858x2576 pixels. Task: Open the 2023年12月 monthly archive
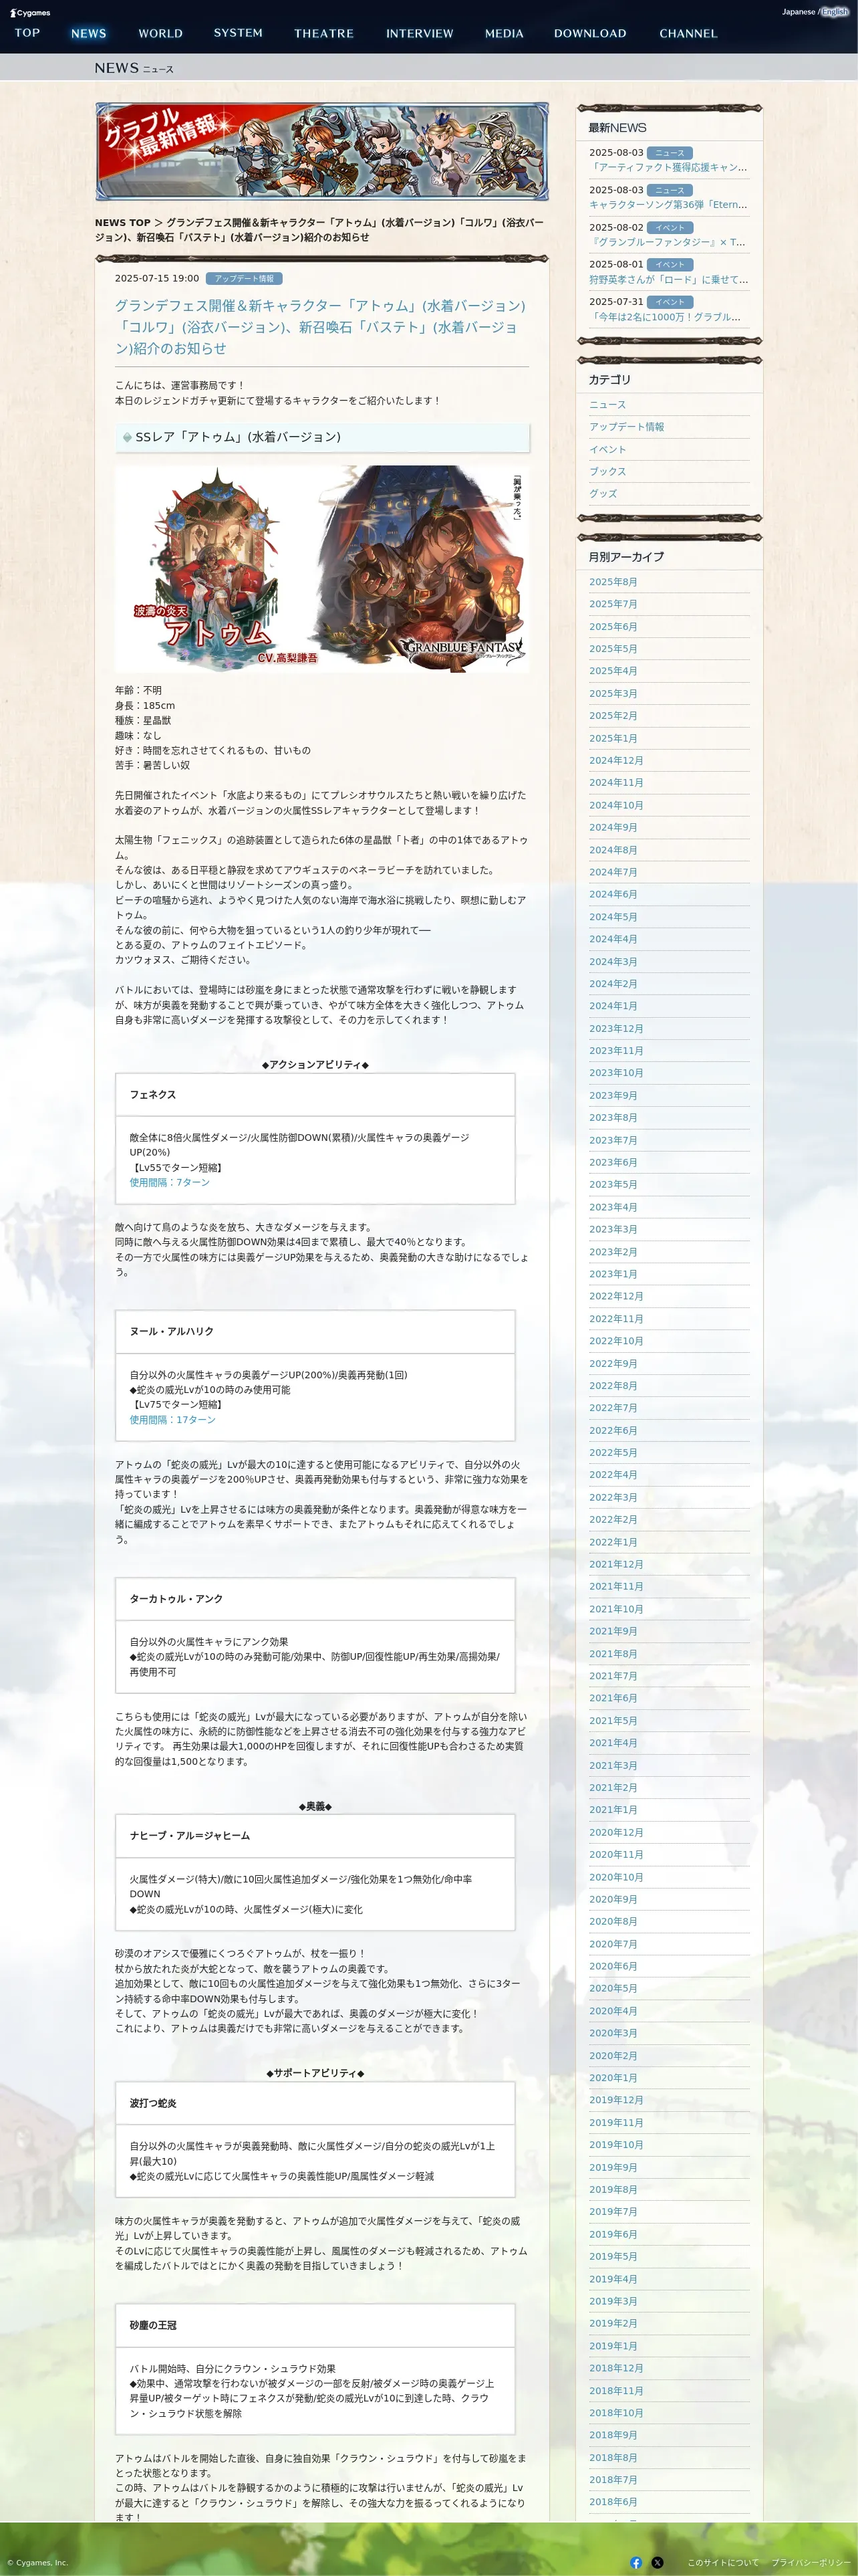pyautogui.click(x=615, y=1029)
